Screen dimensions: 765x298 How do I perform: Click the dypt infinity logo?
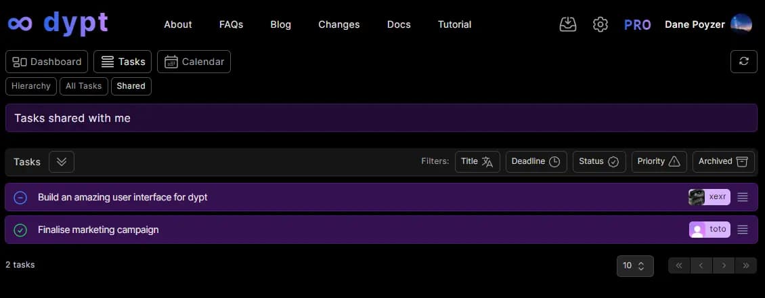(x=20, y=24)
